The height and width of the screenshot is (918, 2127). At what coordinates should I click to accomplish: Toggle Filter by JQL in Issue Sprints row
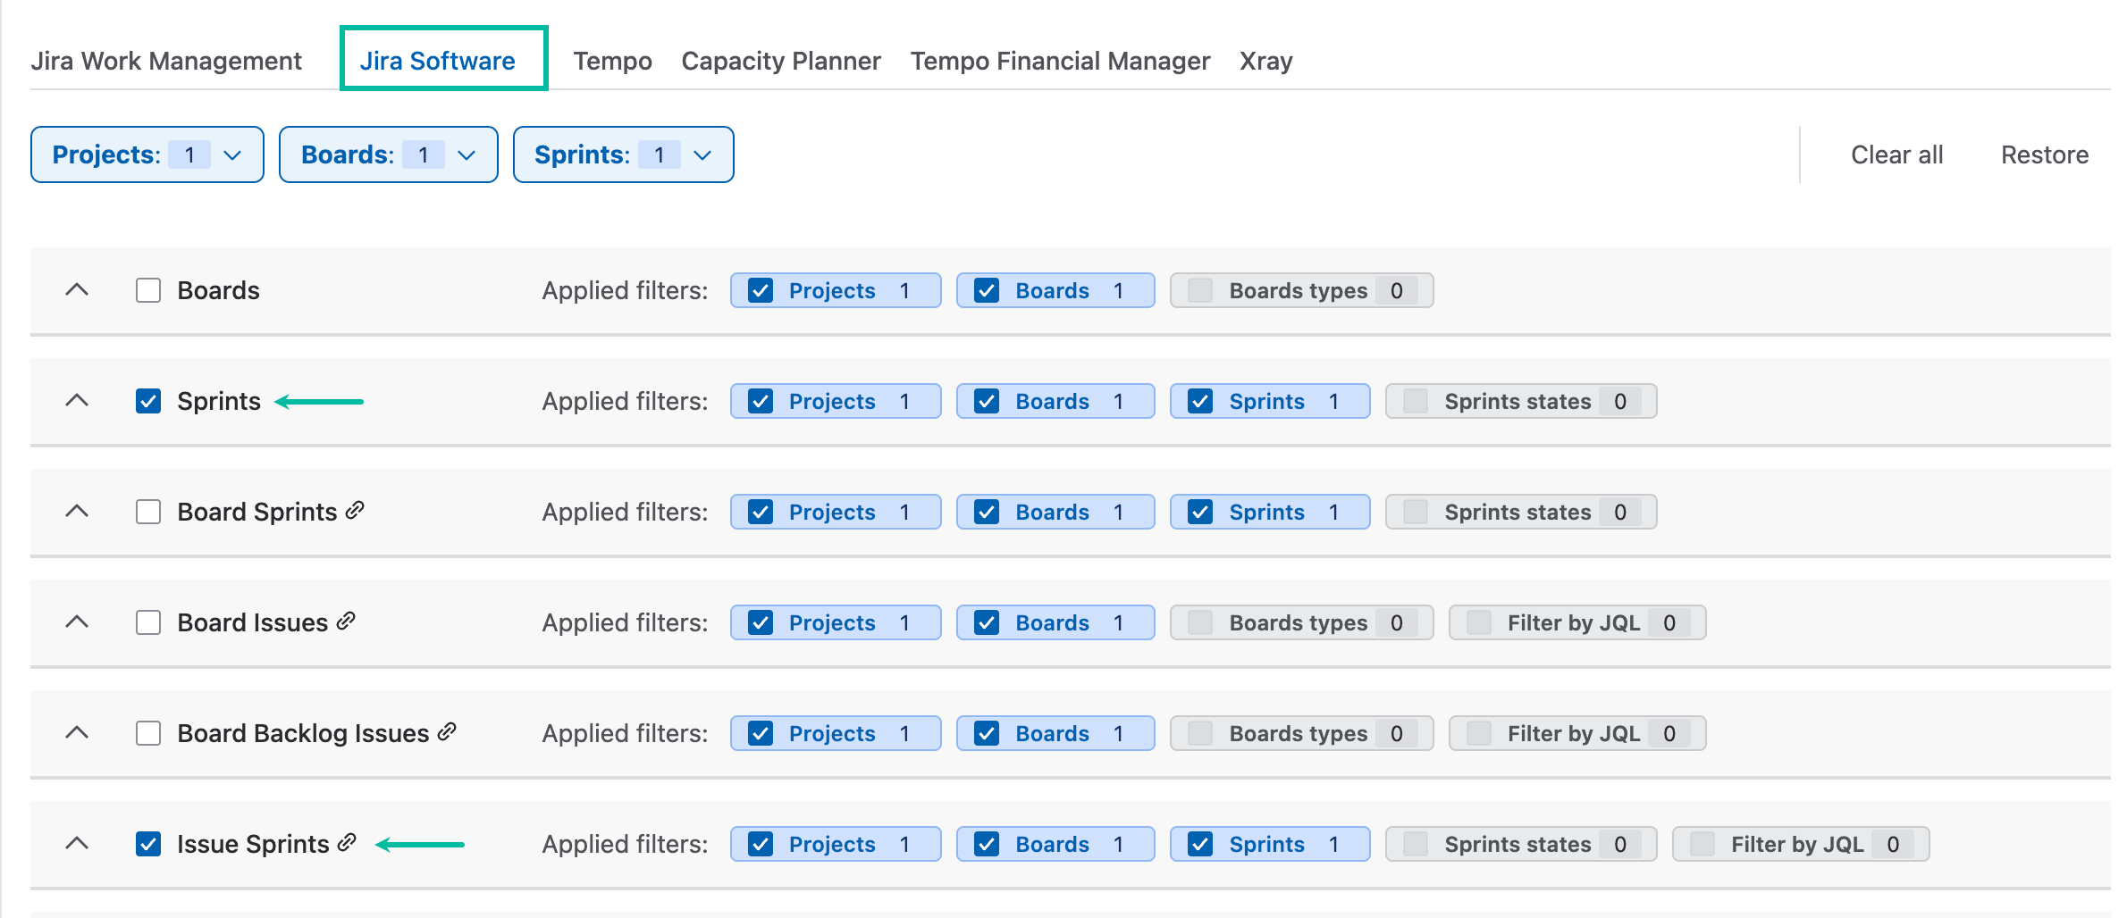coord(1801,844)
